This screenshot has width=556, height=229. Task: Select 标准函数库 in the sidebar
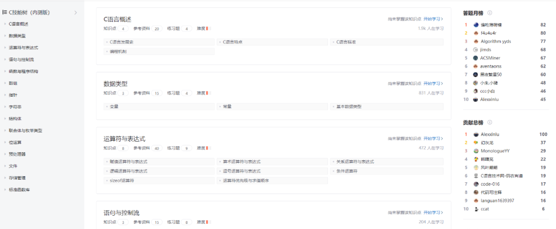point(19,190)
